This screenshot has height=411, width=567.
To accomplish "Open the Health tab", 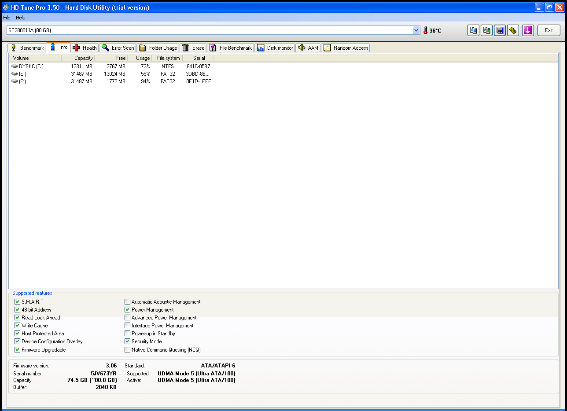I will [85, 48].
